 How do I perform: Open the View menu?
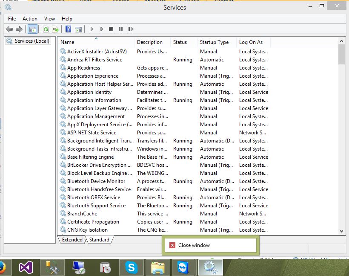click(x=49, y=19)
